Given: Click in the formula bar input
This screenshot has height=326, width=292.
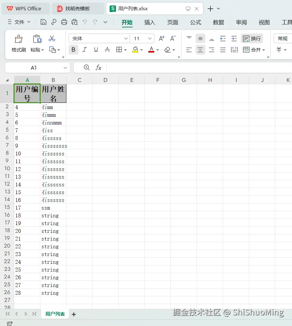Looking at the screenshot, I should pos(199,68).
